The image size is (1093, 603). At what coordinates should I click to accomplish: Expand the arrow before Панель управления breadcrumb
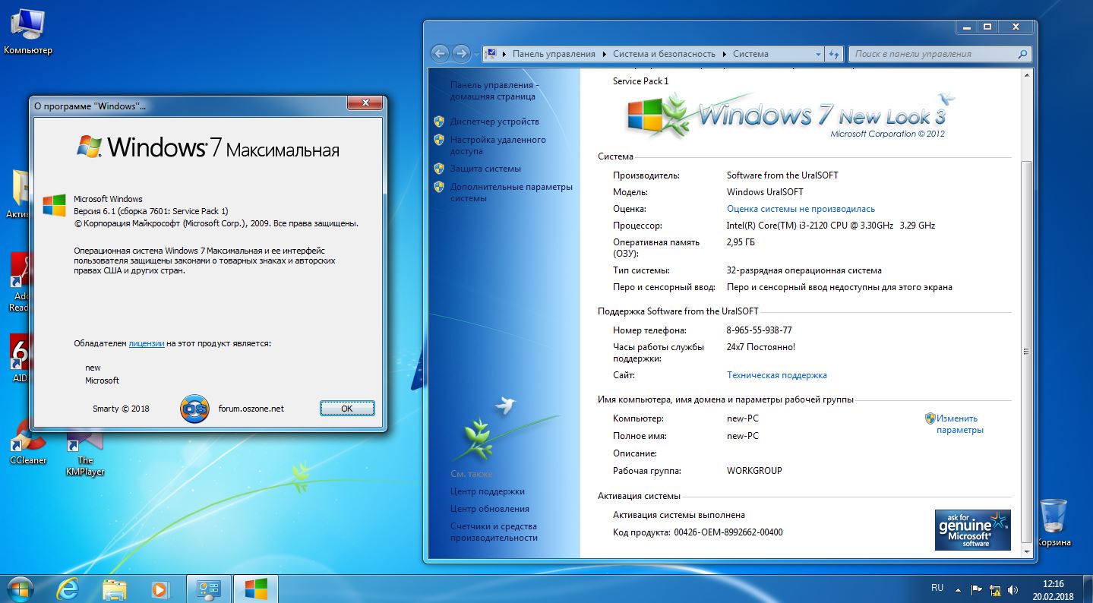point(504,54)
